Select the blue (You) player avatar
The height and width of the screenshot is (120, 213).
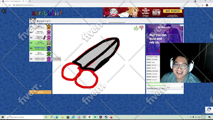[49, 48]
